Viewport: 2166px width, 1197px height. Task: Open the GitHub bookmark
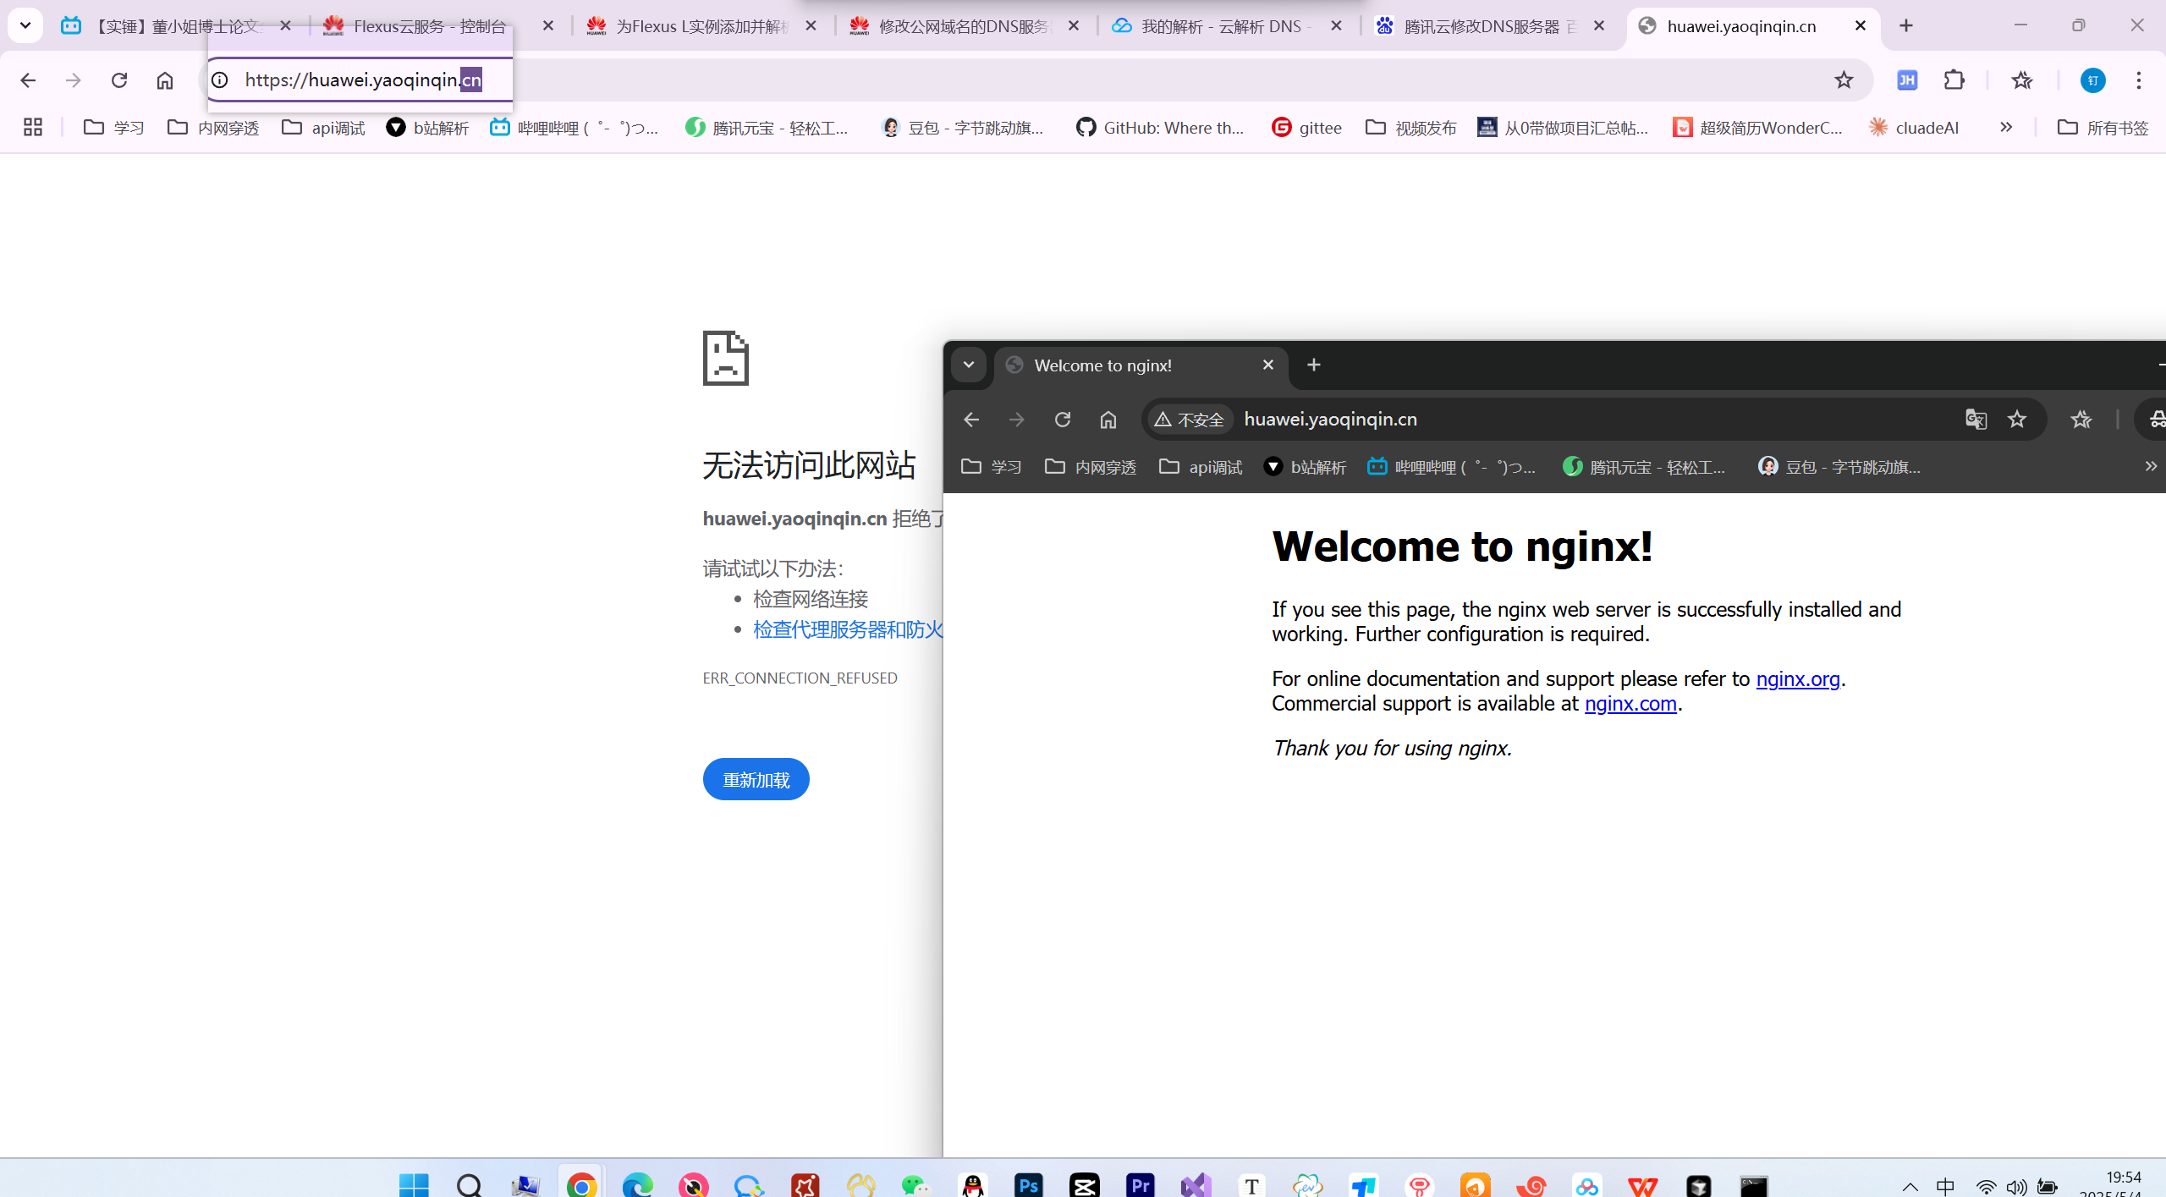click(1160, 128)
